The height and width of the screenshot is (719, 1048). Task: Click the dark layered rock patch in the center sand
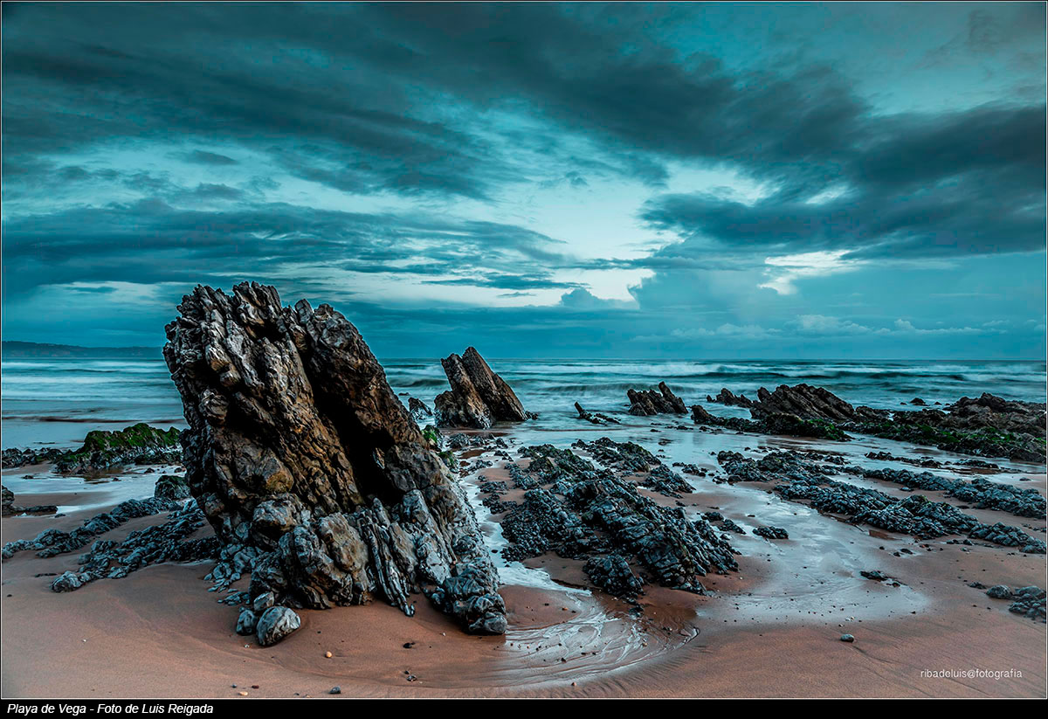611,515
